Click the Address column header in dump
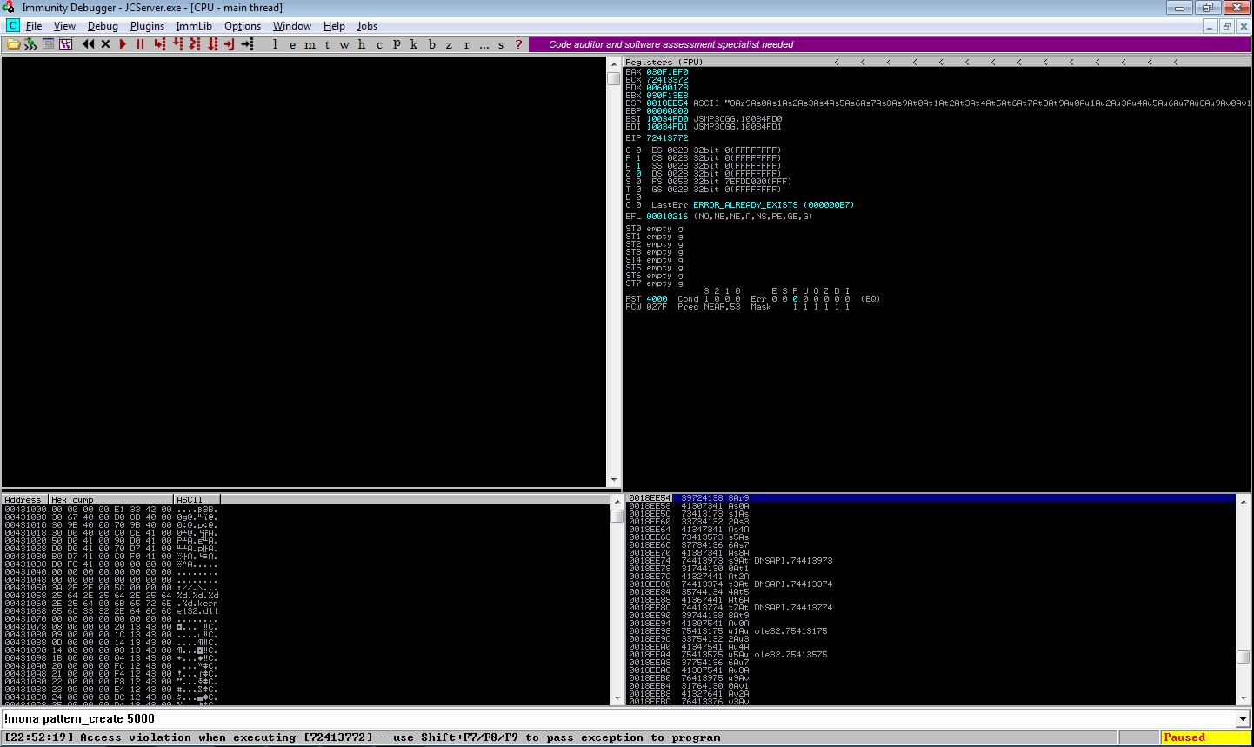The image size is (1254, 747). click(24, 499)
